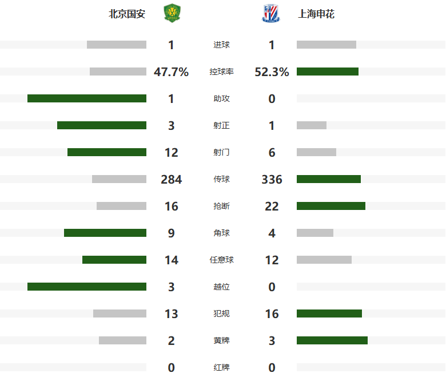Screen dimensions: 446x377
Task: Open the 上海申花 team name link
Action: 316,14
